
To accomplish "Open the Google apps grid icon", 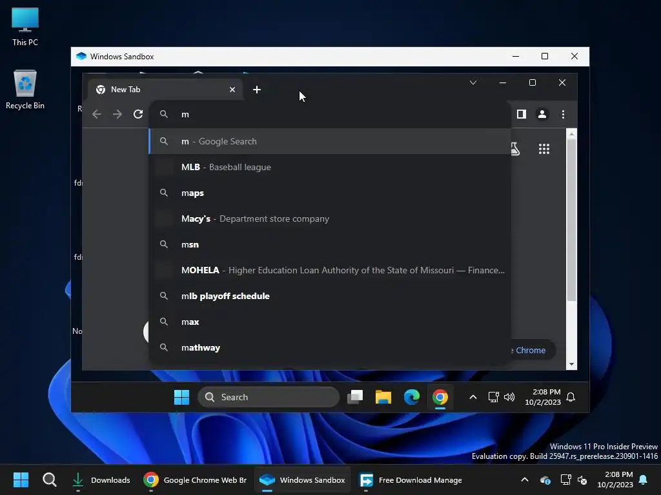I will tap(544, 149).
